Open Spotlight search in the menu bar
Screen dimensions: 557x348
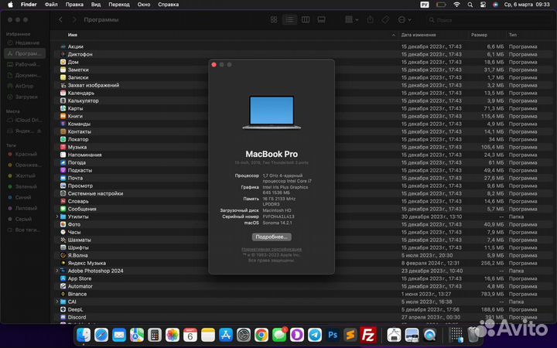pos(470,5)
